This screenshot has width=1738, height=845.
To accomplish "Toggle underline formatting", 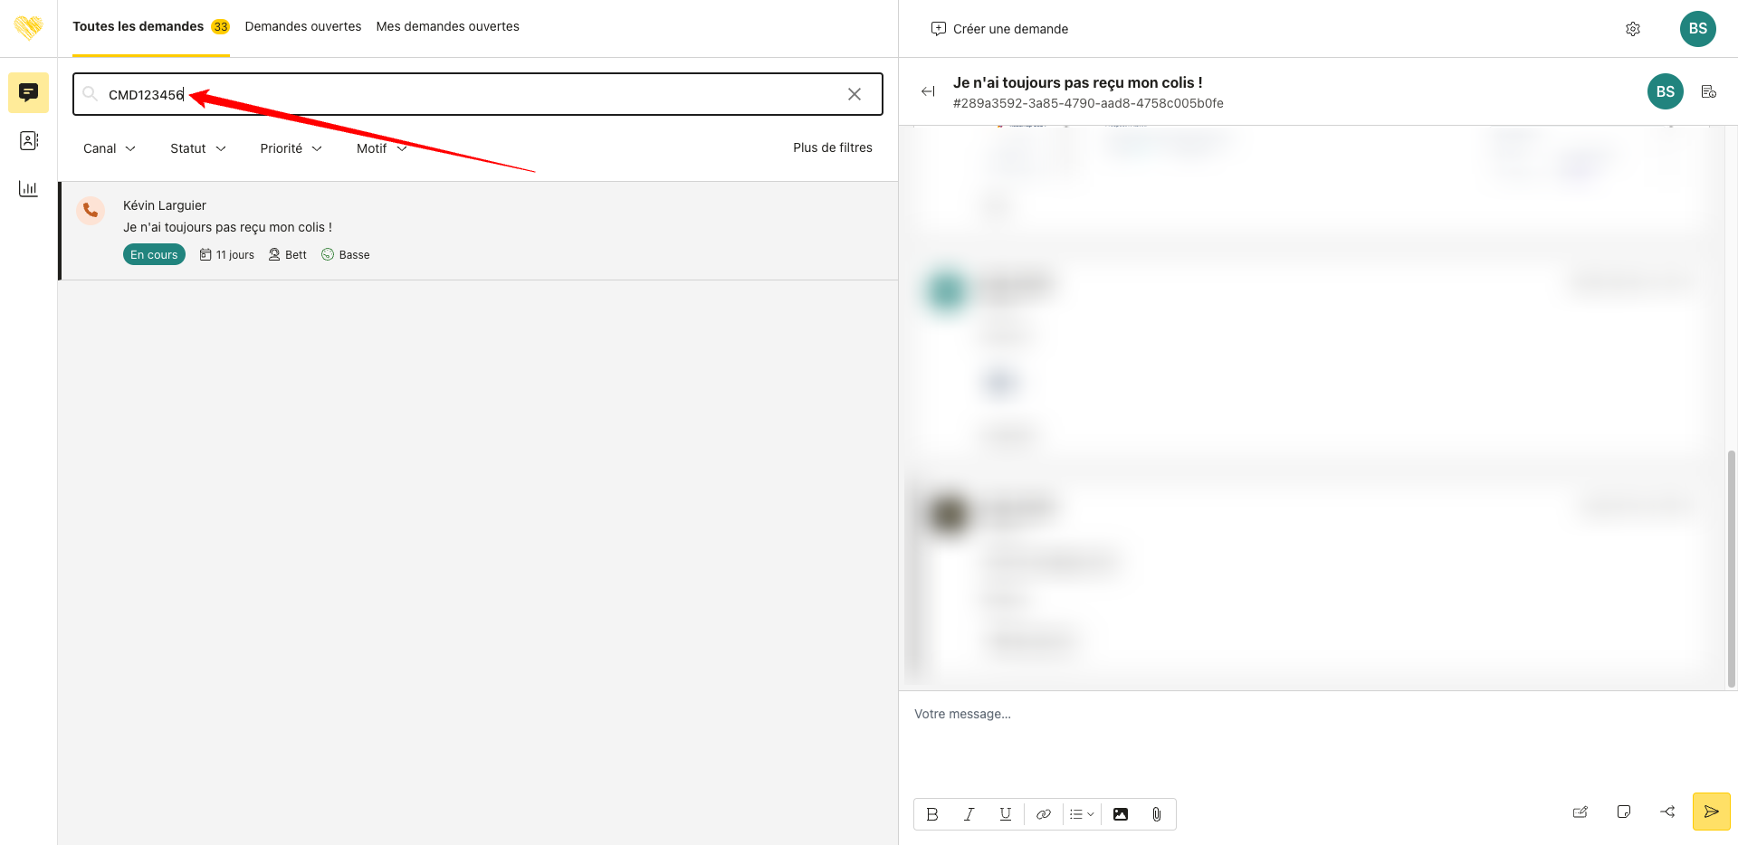I will (x=1005, y=814).
